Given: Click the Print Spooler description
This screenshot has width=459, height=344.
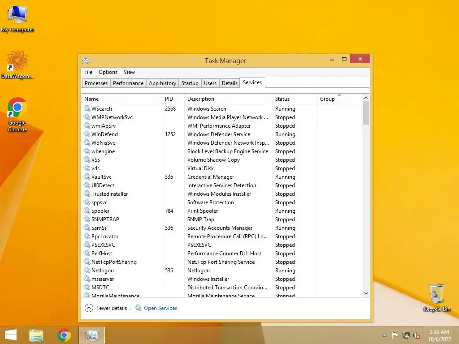Looking at the screenshot, I should (203, 211).
